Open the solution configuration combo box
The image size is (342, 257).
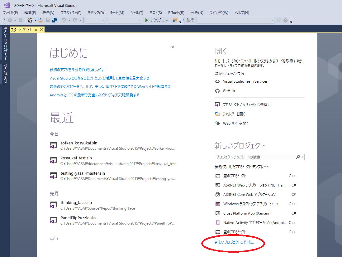click(x=96, y=20)
